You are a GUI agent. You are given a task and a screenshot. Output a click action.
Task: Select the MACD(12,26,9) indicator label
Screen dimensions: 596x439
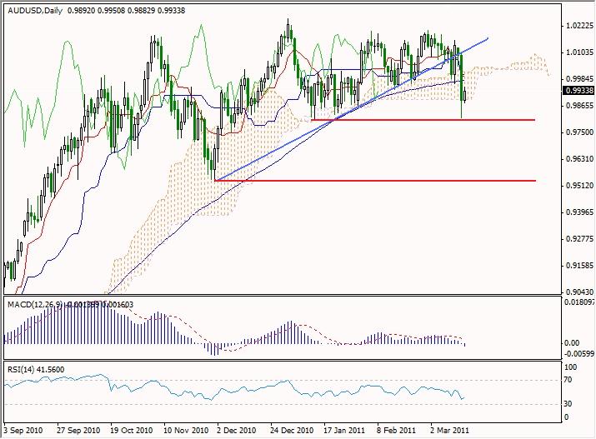35,304
